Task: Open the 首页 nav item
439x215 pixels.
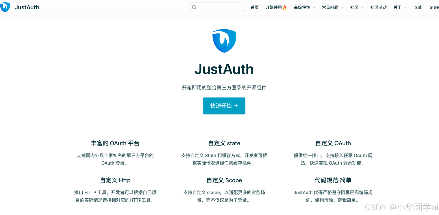Action: pyautogui.click(x=255, y=7)
